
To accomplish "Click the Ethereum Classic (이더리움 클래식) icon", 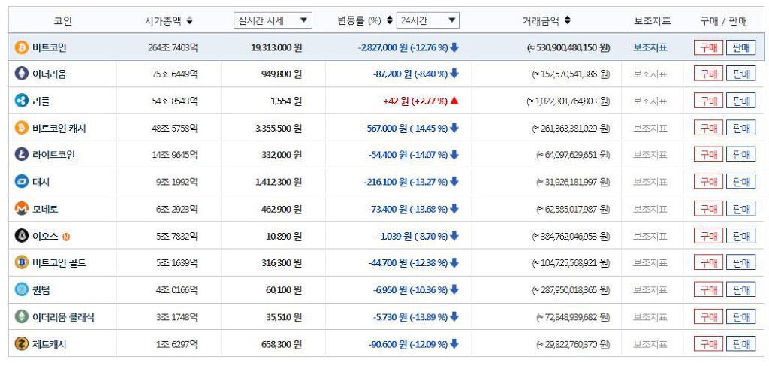I will (x=22, y=317).
